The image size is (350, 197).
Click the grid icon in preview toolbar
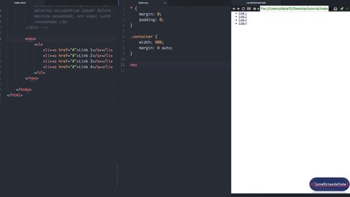(249, 9)
